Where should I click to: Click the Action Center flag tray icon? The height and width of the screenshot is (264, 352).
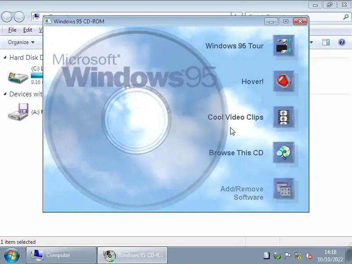tap(287, 256)
